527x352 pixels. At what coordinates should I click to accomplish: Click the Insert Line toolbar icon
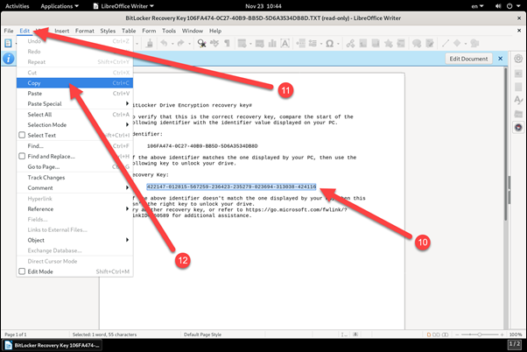(x=446, y=44)
